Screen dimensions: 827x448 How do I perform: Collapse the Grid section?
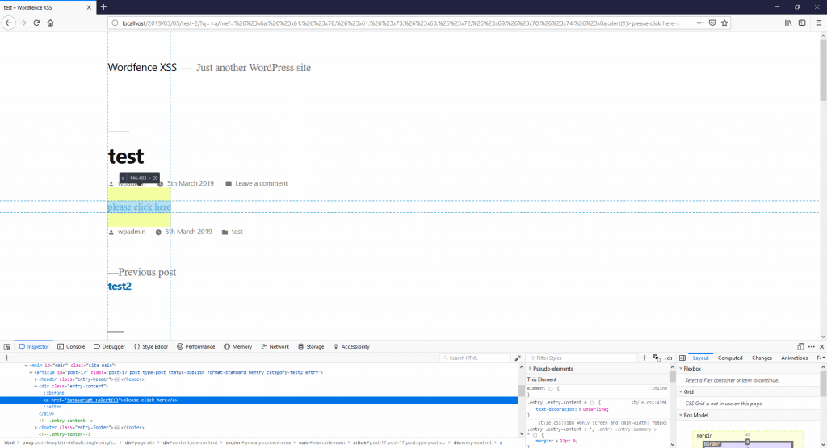pyautogui.click(x=681, y=392)
